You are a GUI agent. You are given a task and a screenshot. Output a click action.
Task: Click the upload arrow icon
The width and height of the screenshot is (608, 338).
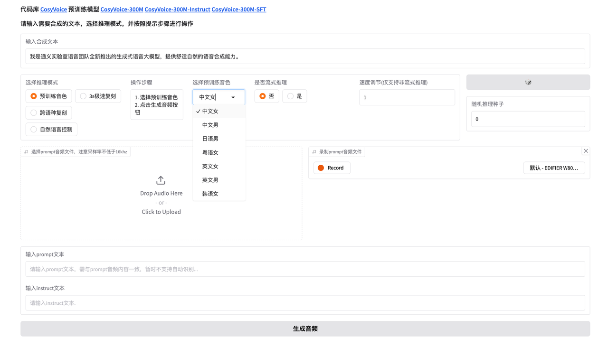click(x=161, y=180)
